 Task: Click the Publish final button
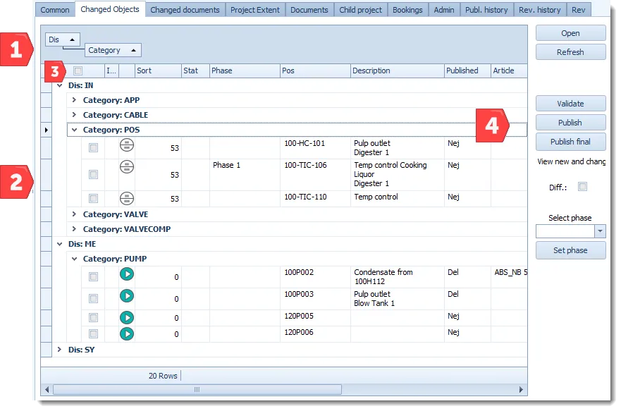pyautogui.click(x=571, y=142)
